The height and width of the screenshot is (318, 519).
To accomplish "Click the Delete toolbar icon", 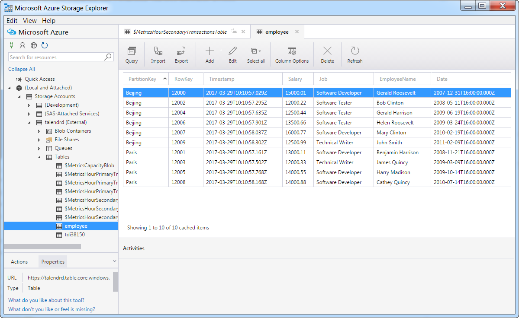I will [x=327, y=54].
